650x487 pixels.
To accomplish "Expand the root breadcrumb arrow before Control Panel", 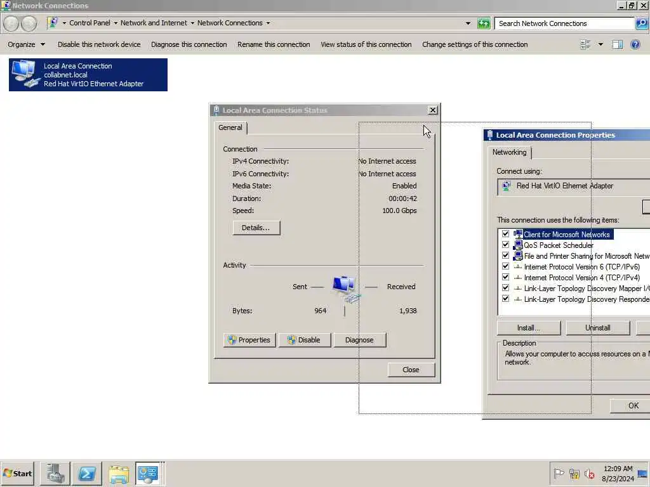I will [64, 23].
